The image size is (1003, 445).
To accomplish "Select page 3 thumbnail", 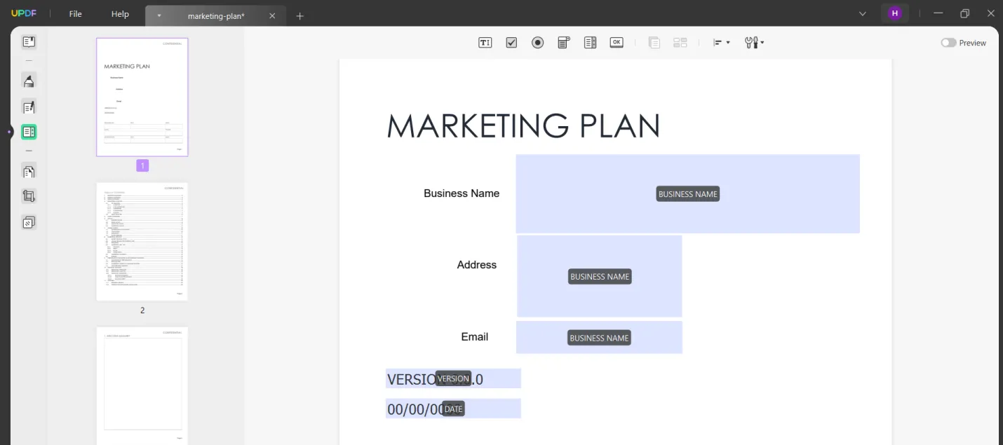I will [x=142, y=386].
